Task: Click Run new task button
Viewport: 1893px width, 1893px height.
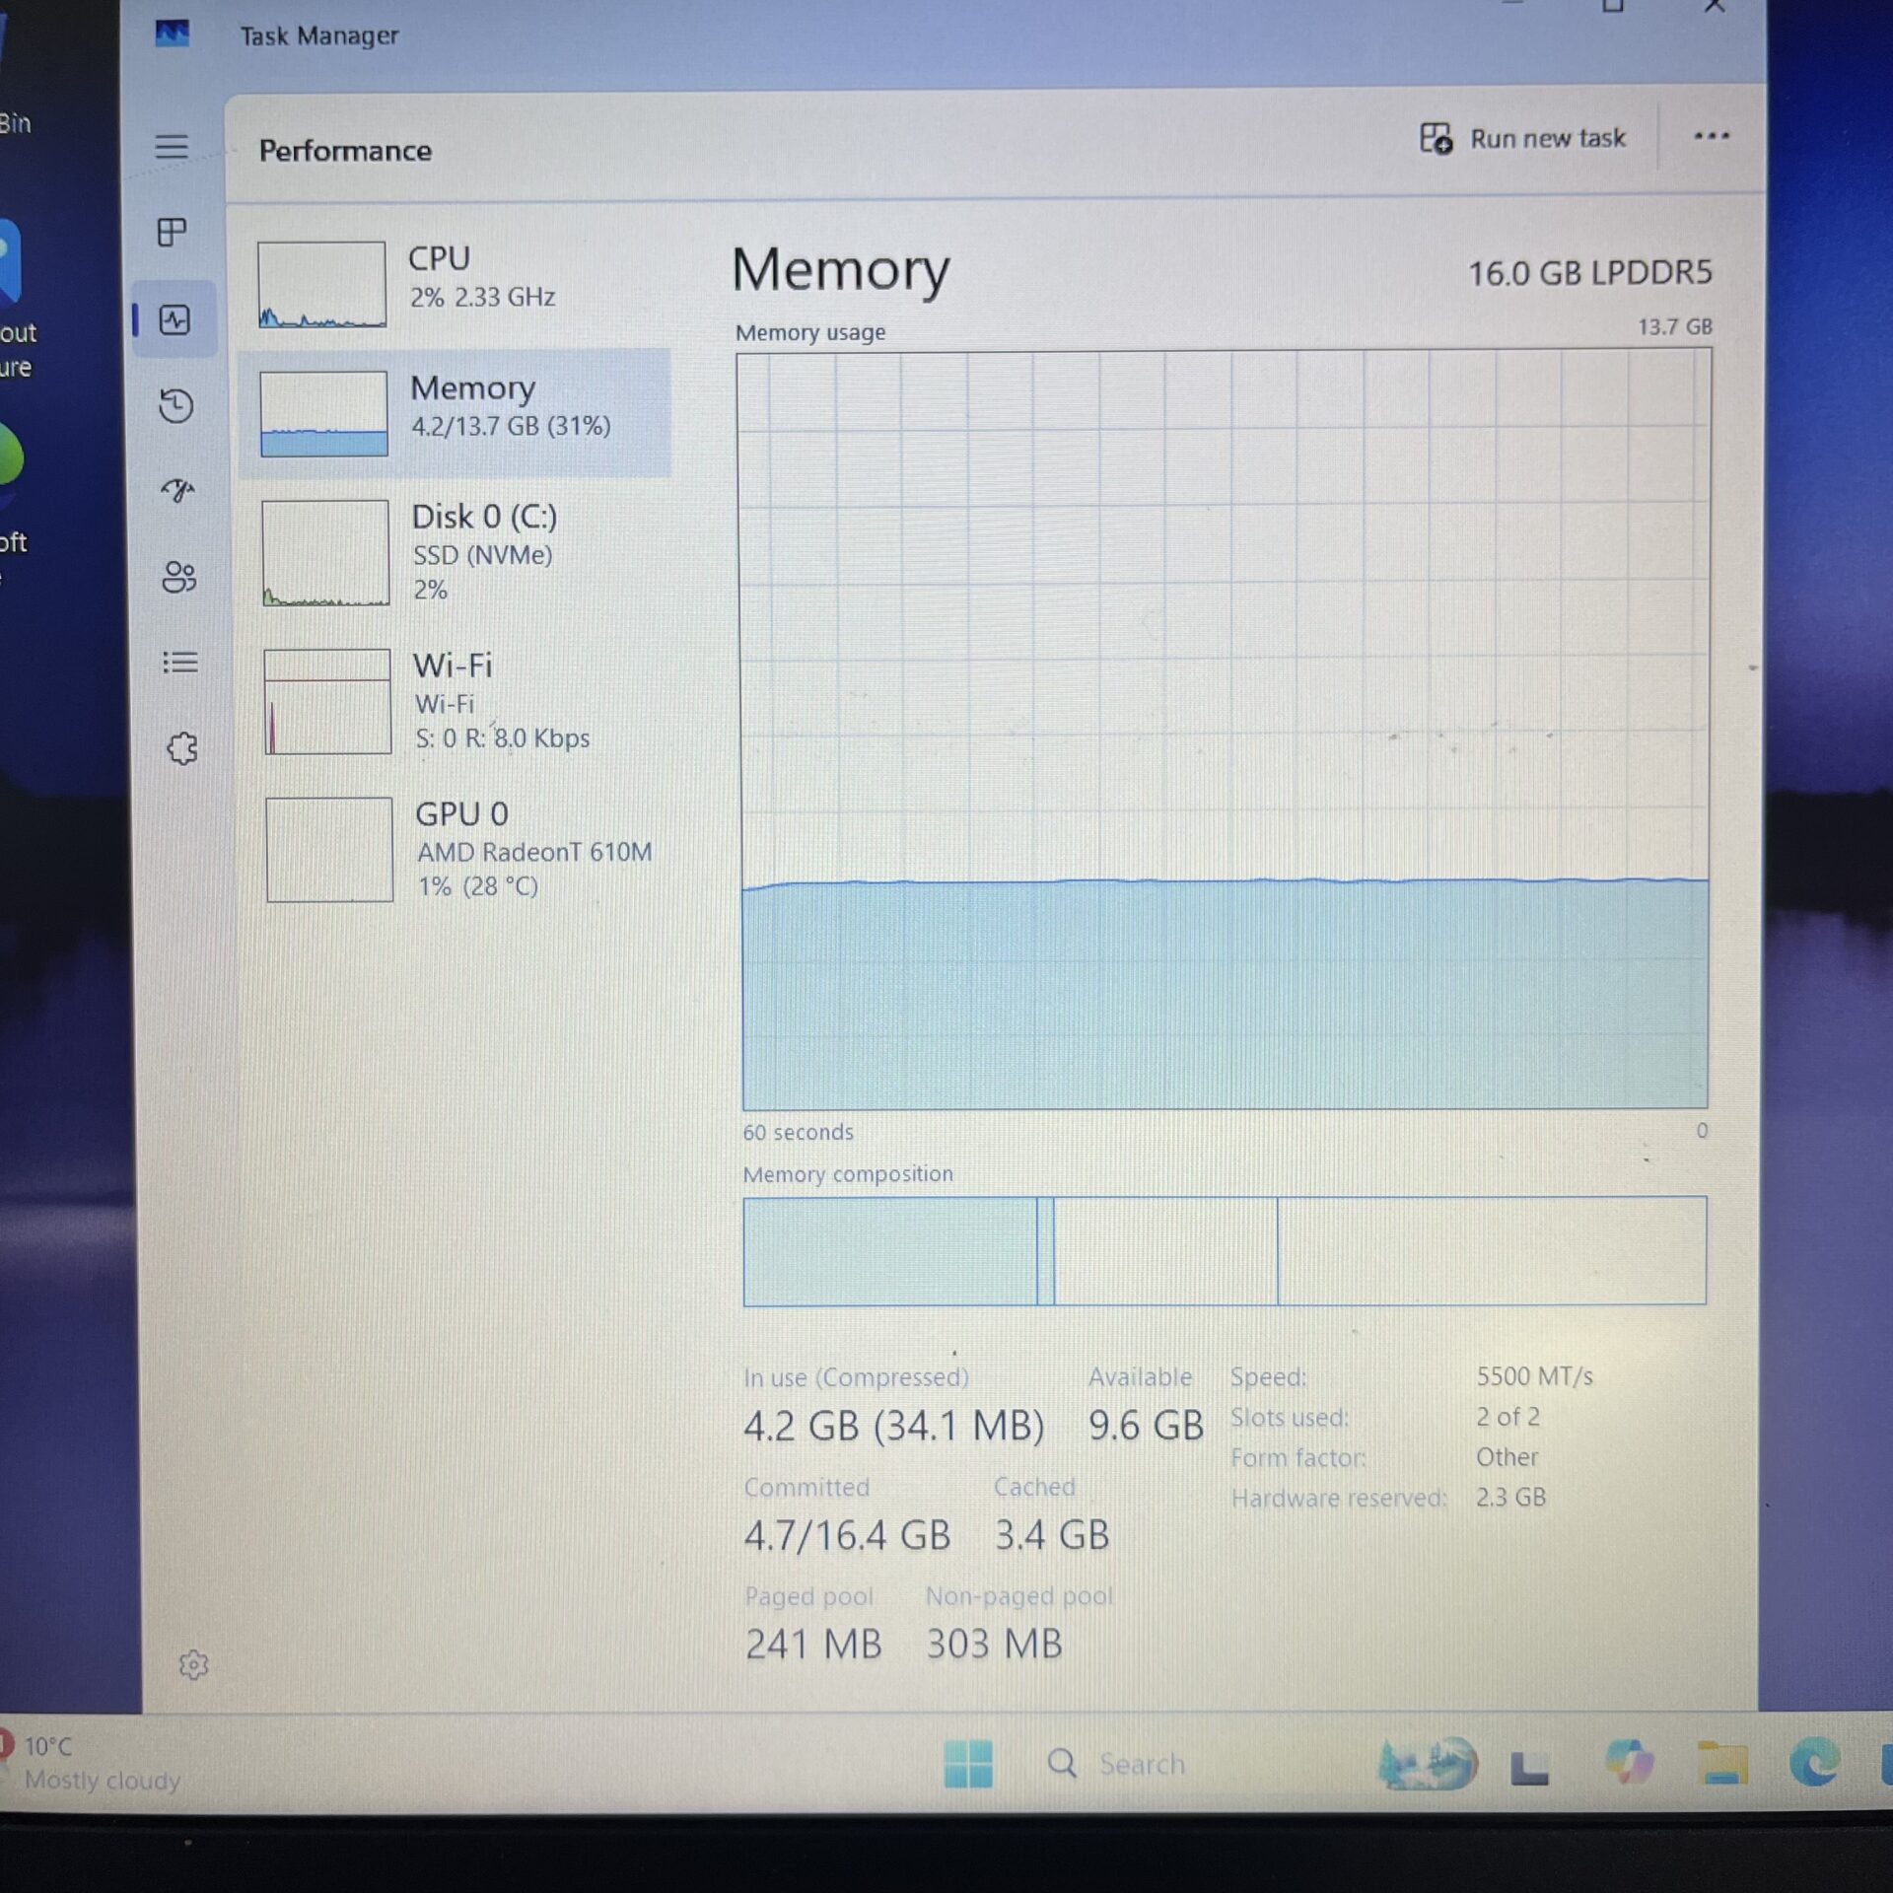Action: tap(1522, 138)
